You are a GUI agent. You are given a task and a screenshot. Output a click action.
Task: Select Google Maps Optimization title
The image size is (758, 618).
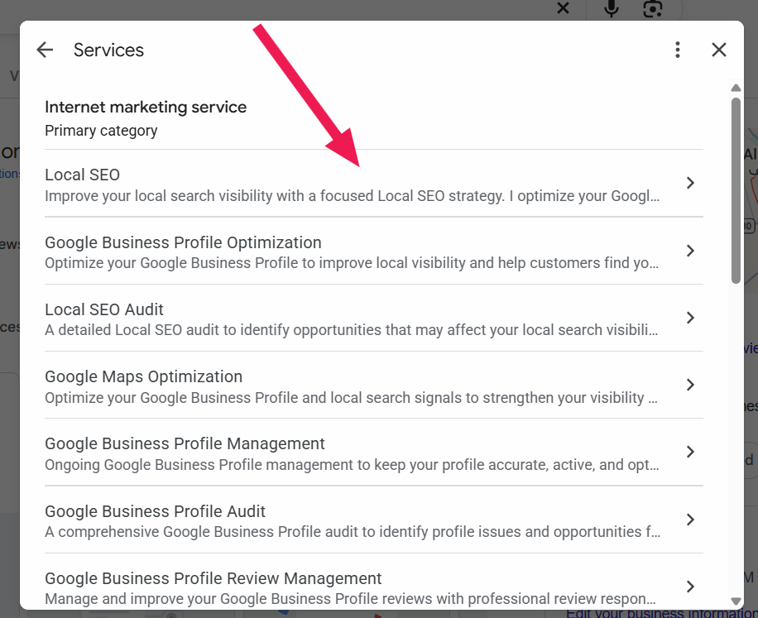click(x=144, y=377)
